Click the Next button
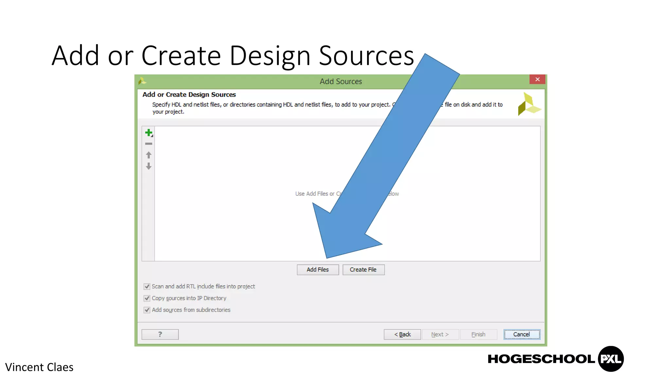Screen dimensions: 670x377 pyautogui.click(x=440, y=334)
